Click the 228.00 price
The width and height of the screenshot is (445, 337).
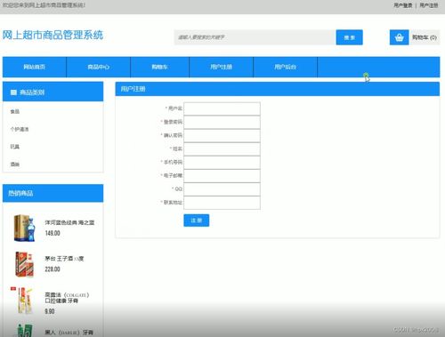pos(53,269)
